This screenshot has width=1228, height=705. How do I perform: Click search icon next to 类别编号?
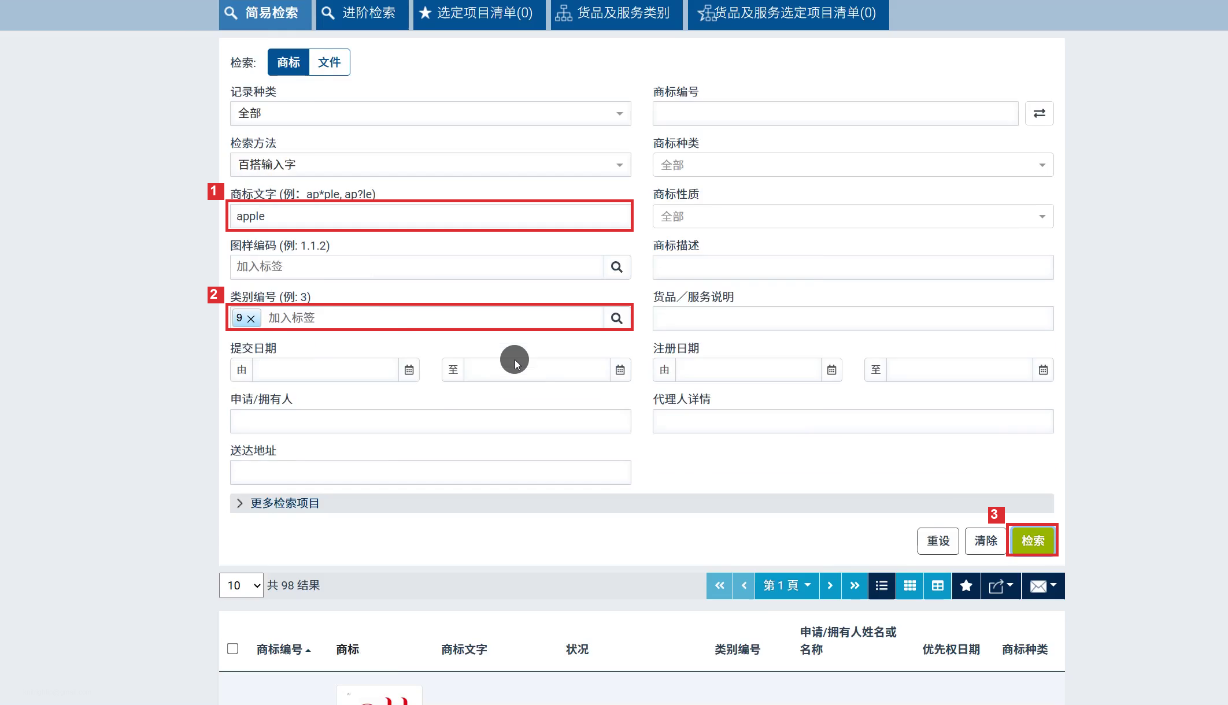point(617,318)
